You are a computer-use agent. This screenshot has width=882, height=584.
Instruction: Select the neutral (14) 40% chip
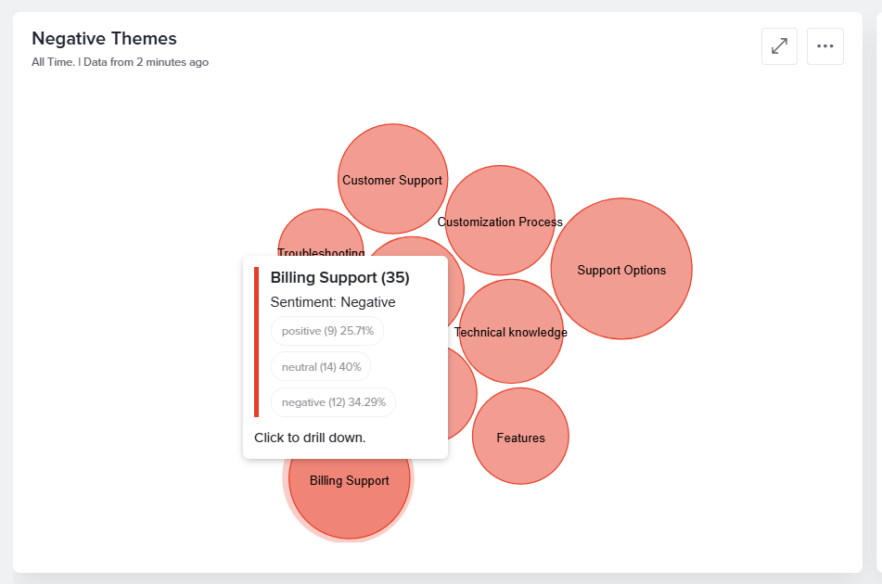click(x=321, y=367)
